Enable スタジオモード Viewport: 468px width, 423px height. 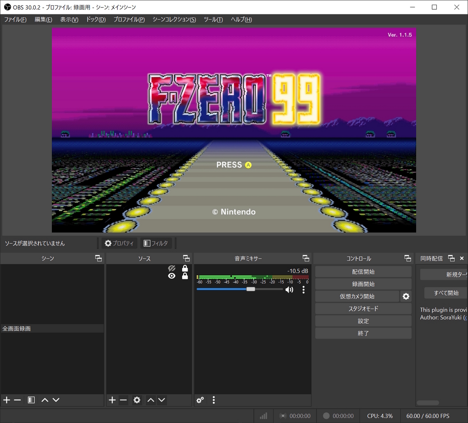tap(363, 308)
